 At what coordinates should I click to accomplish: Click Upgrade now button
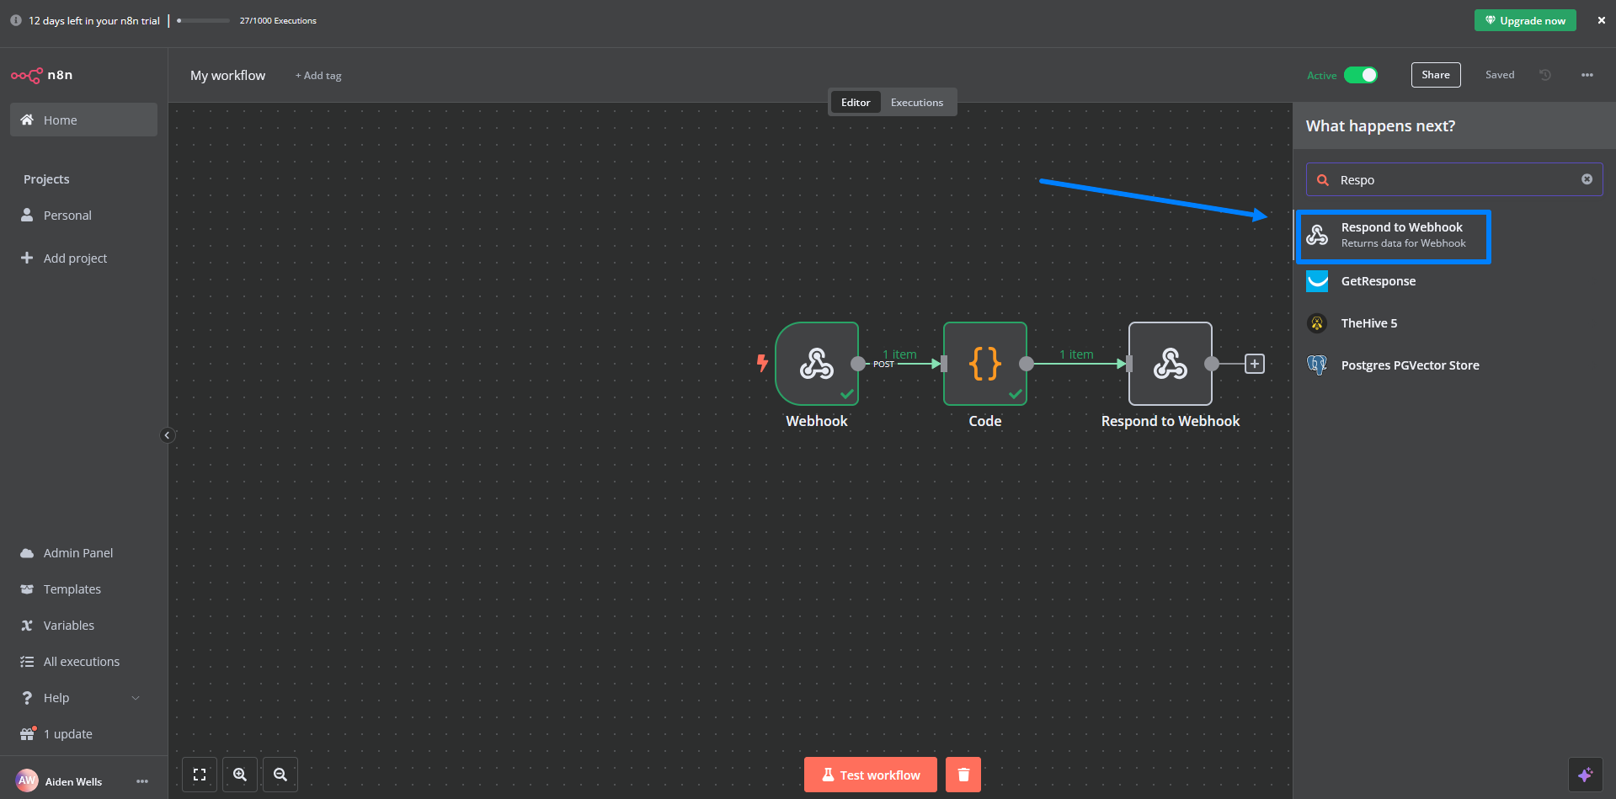(x=1525, y=20)
